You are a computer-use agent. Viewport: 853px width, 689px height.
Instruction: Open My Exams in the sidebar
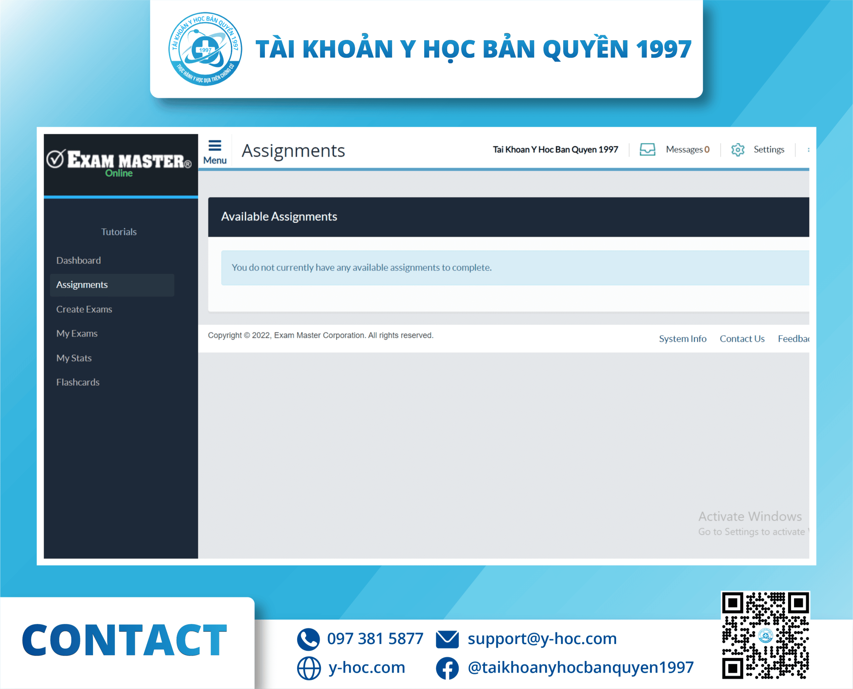point(77,334)
